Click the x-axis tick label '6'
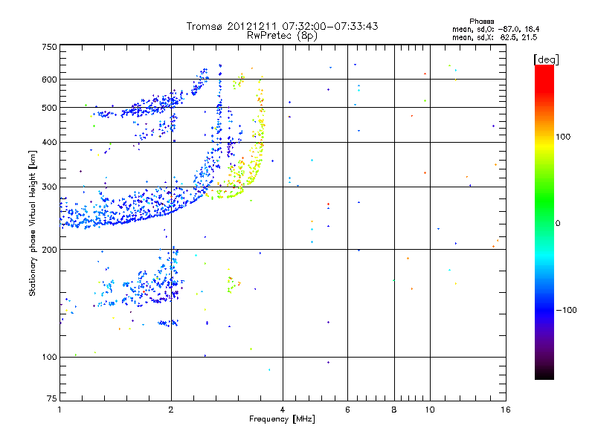595x446 pixels. point(347,410)
